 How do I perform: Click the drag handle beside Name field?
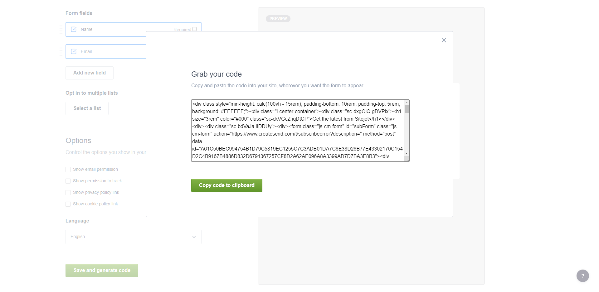coord(61,30)
